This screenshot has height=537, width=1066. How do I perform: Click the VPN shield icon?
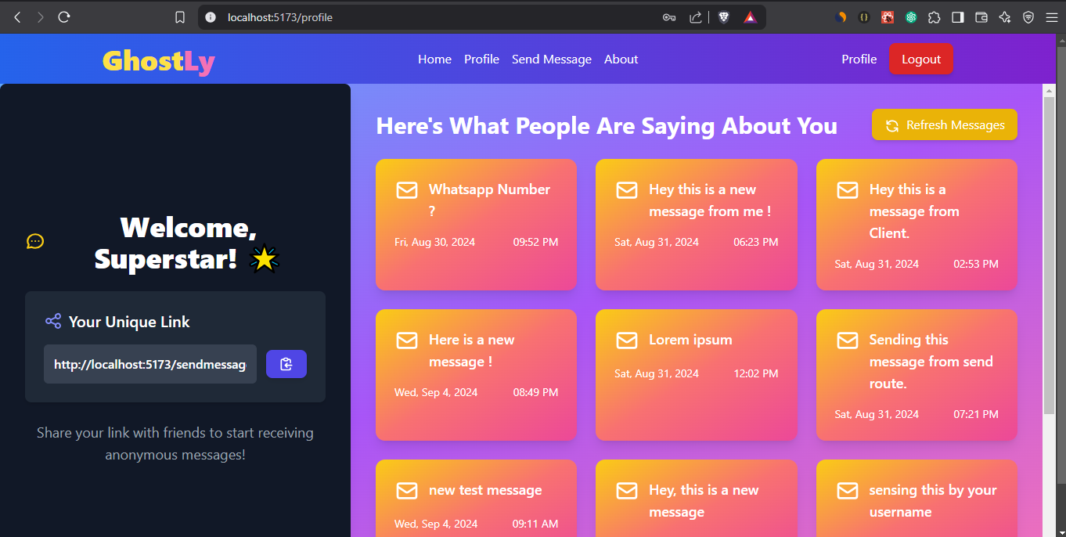click(1028, 17)
